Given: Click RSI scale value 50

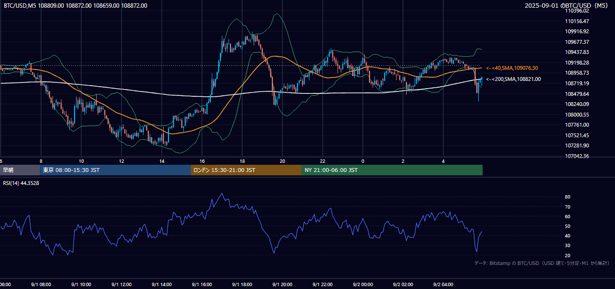Looking at the screenshot, I should click(568, 226).
